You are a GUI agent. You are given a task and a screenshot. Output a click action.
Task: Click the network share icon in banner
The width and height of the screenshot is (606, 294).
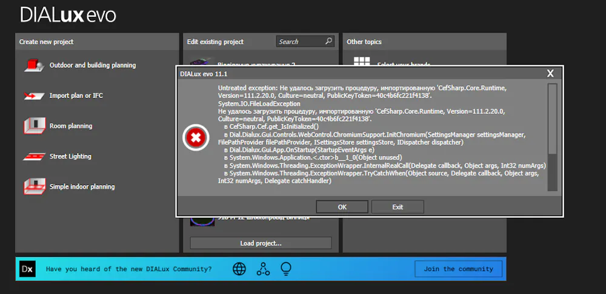[263, 269]
